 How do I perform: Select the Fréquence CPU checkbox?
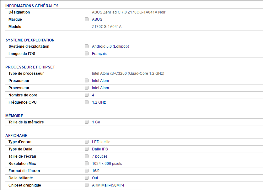87,102
